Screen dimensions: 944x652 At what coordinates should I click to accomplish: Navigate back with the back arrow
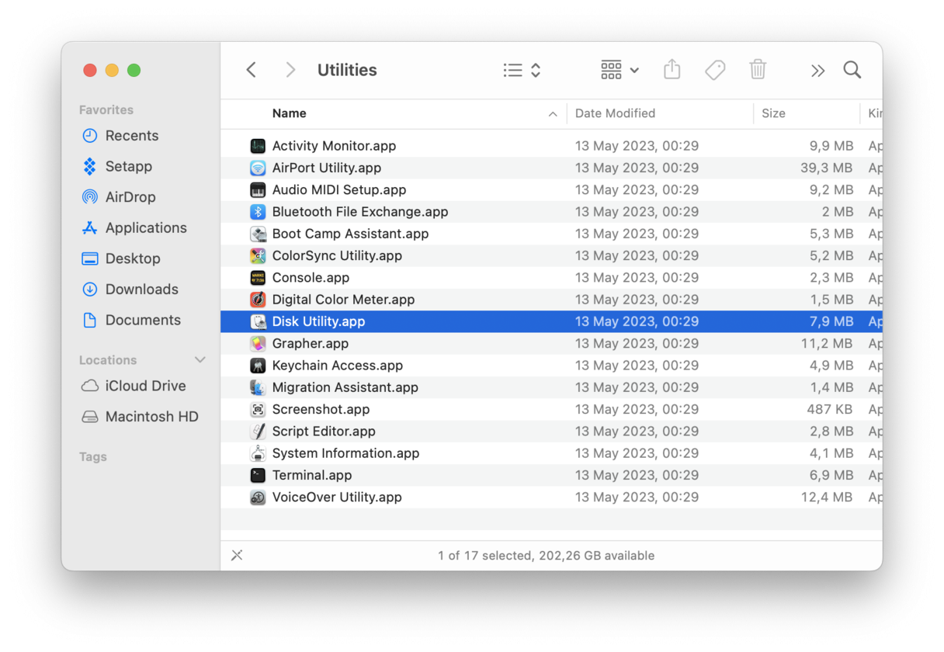coord(251,69)
